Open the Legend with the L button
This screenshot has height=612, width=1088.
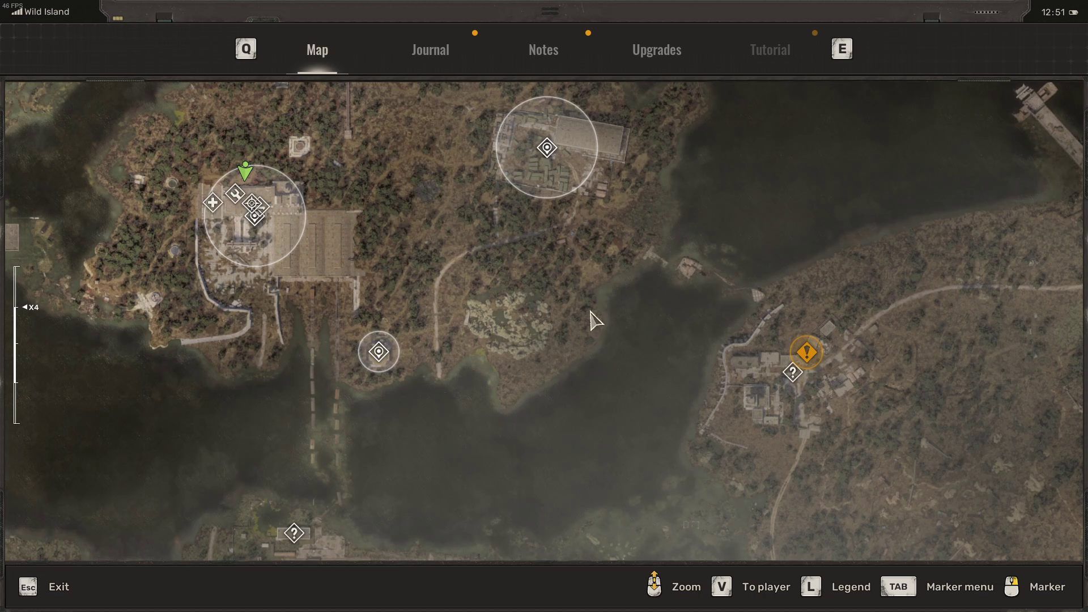[x=811, y=586]
